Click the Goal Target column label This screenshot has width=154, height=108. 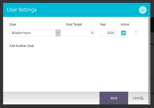tap(74, 25)
